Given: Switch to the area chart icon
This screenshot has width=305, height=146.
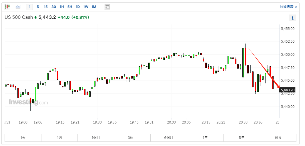Looking at the screenshot, I should pyautogui.click(x=18, y=7).
